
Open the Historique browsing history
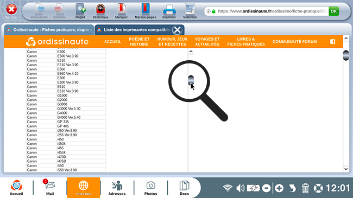[x=100, y=11]
